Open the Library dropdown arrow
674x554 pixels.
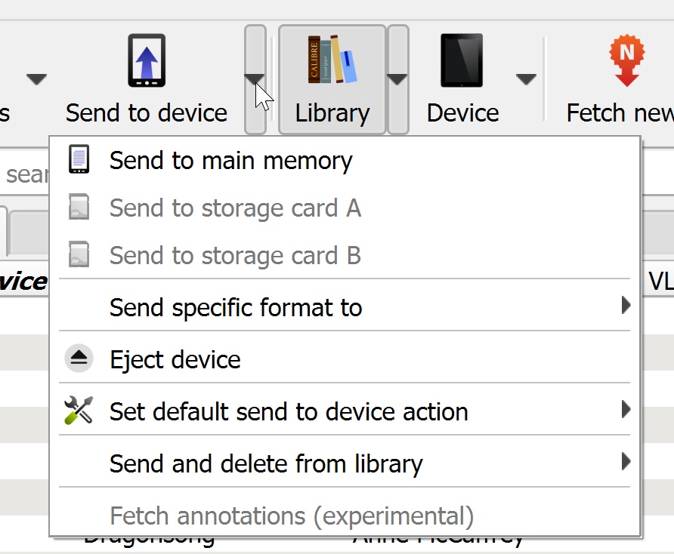pyautogui.click(x=397, y=79)
